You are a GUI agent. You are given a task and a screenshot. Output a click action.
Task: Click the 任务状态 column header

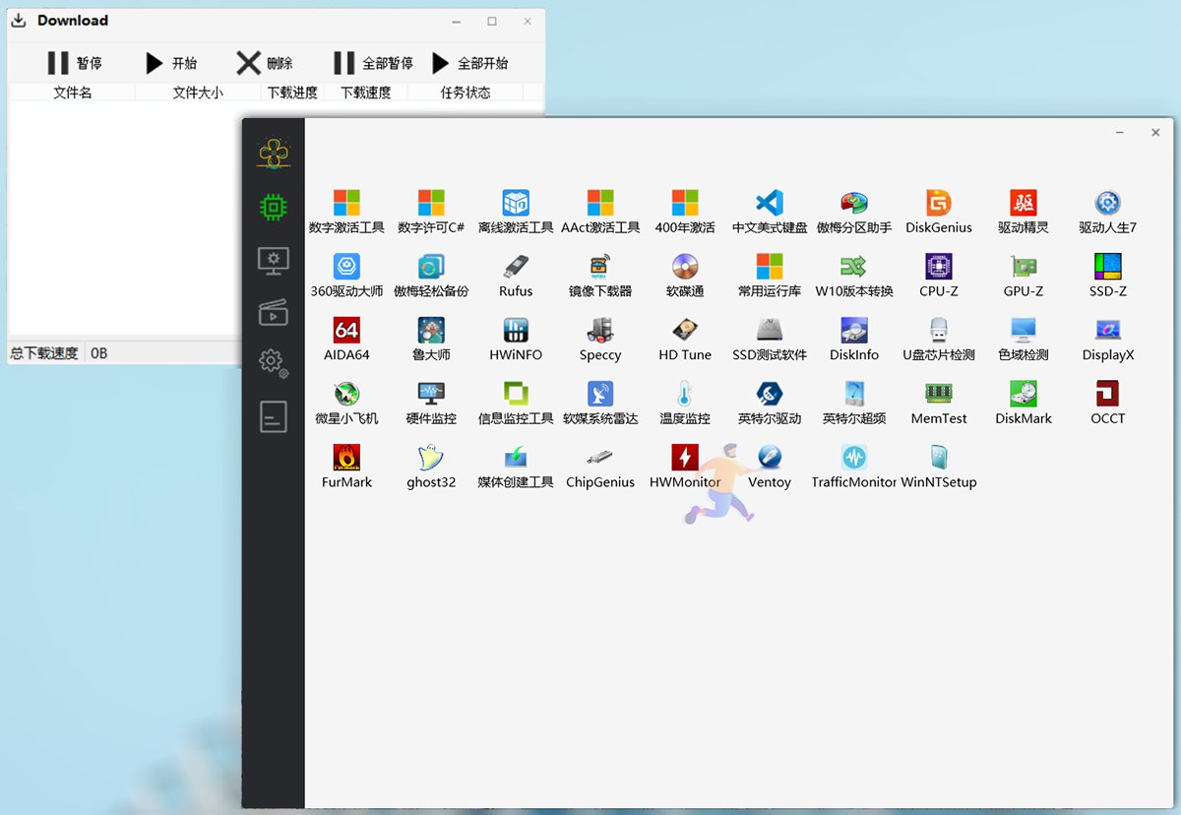pos(466,93)
